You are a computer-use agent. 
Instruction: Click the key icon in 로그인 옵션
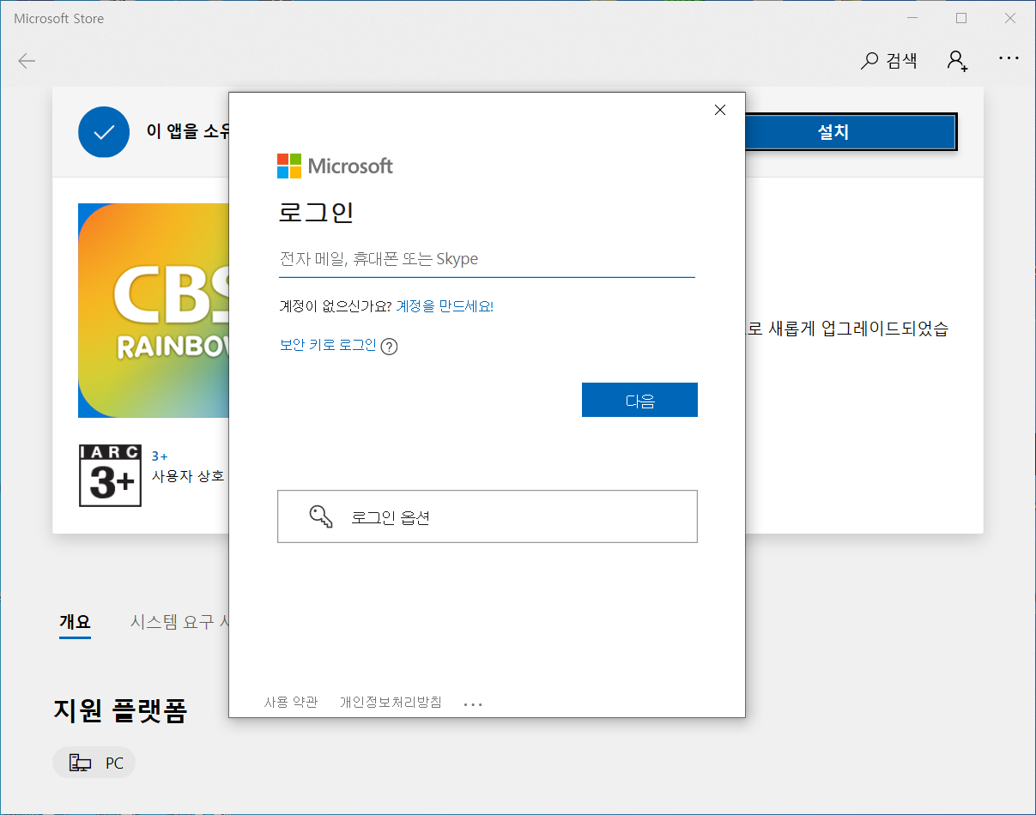tap(320, 516)
